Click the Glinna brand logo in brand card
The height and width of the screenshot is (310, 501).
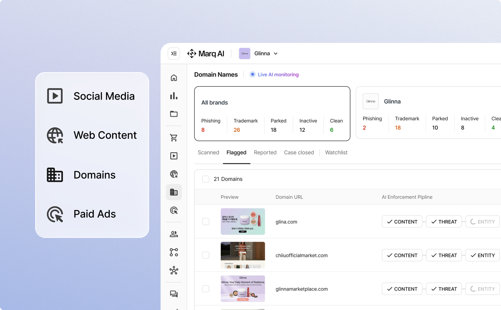(x=371, y=101)
